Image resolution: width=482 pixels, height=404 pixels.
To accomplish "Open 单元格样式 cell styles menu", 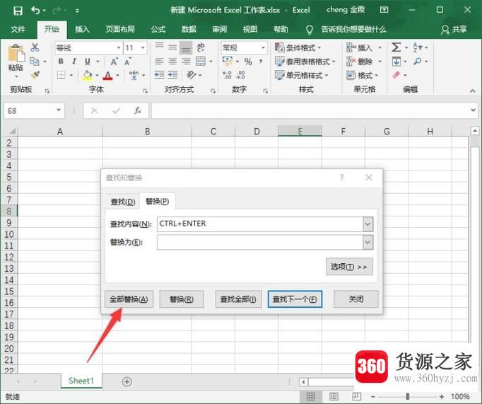I will pos(301,75).
